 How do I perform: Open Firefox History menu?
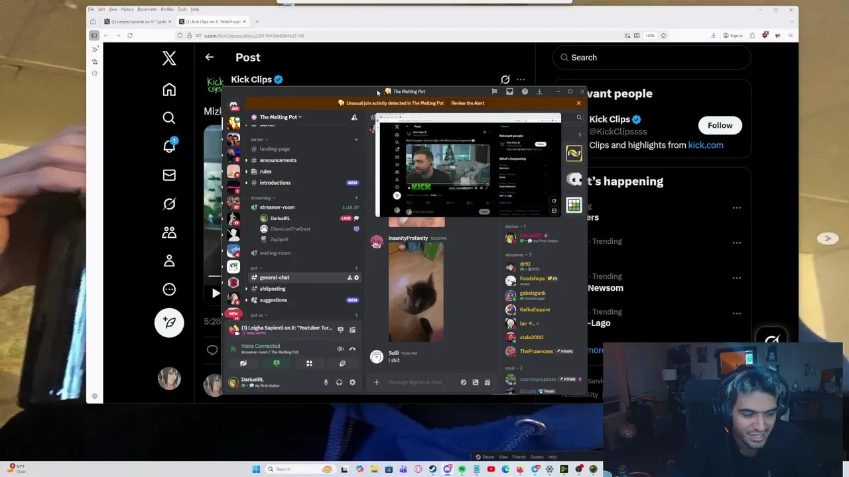click(127, 9)
